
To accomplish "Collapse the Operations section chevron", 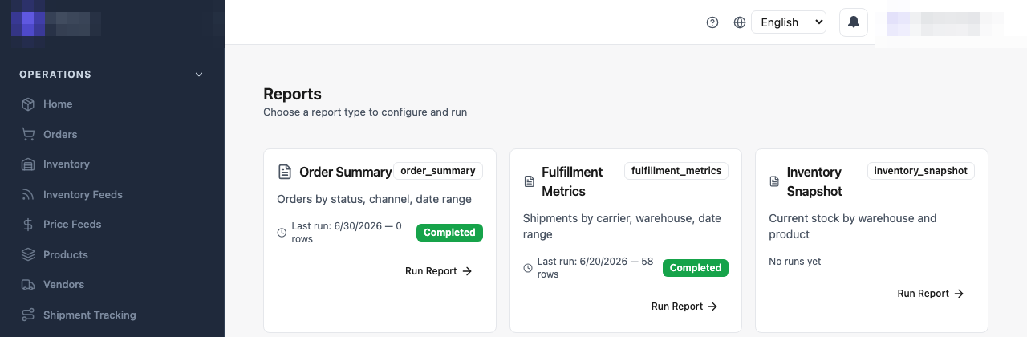I will [199, 75].
